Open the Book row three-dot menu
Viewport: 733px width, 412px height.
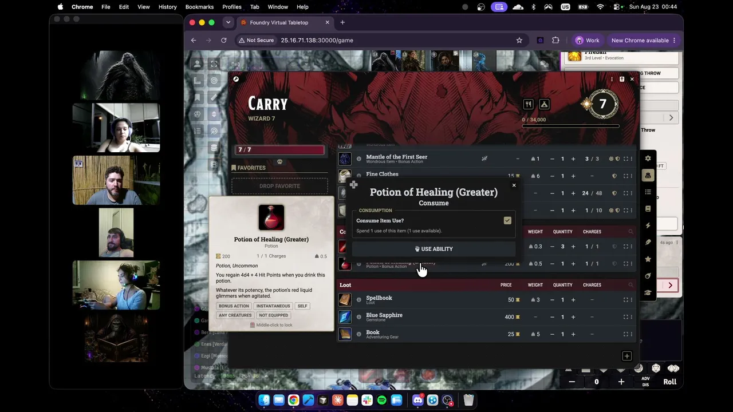click(x=632, y=334)
